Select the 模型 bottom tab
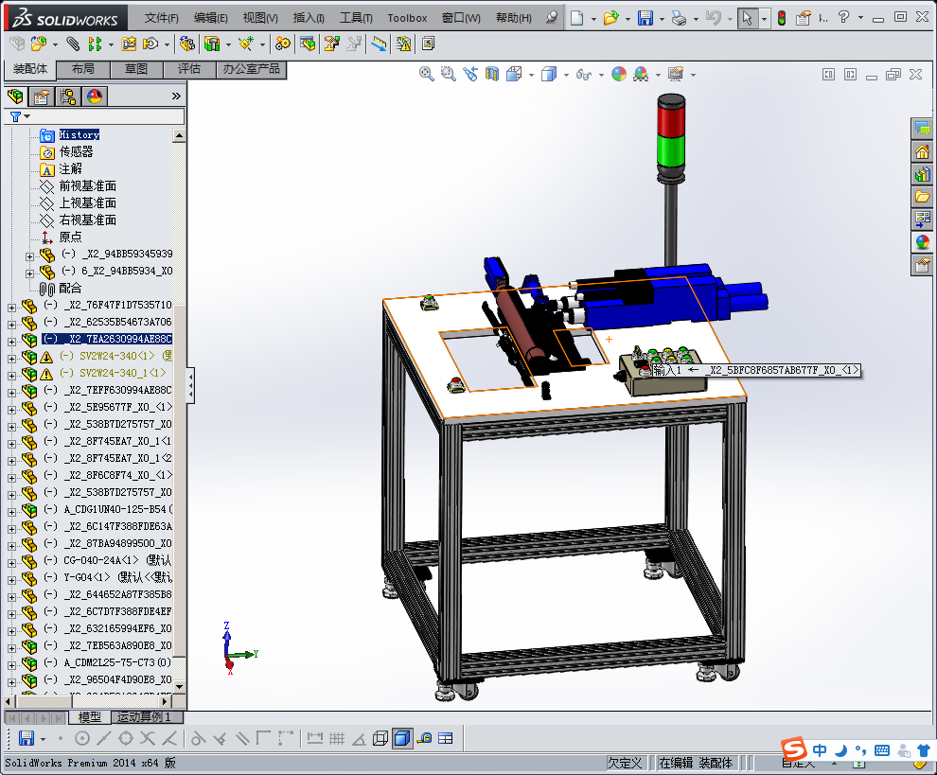 (90, 716)
